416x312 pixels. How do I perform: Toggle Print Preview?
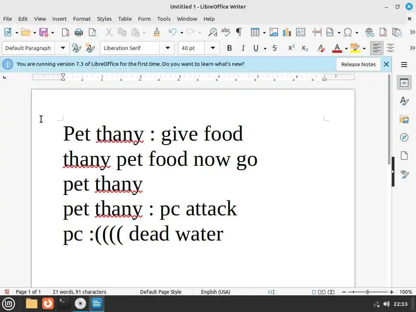point(92,32)
